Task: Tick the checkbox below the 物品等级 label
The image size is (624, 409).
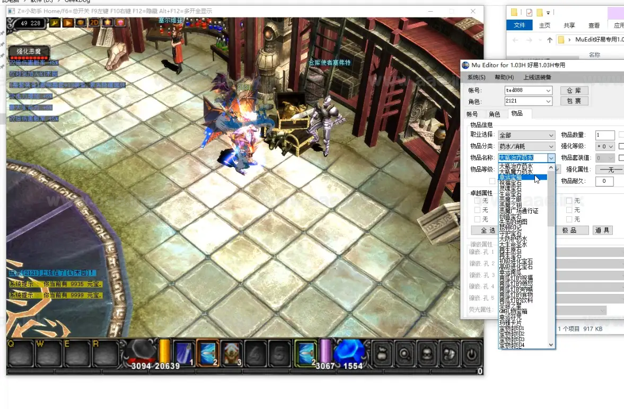Action: [493, 181]
